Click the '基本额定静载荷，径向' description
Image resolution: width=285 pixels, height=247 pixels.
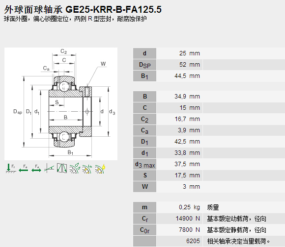[236, 230]
